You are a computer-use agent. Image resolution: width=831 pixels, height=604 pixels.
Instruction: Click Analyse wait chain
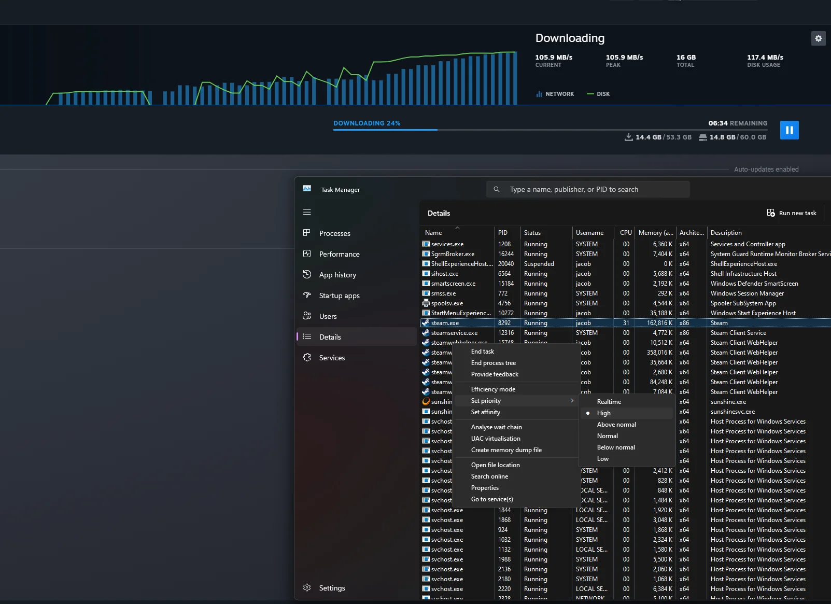[515, 427]
